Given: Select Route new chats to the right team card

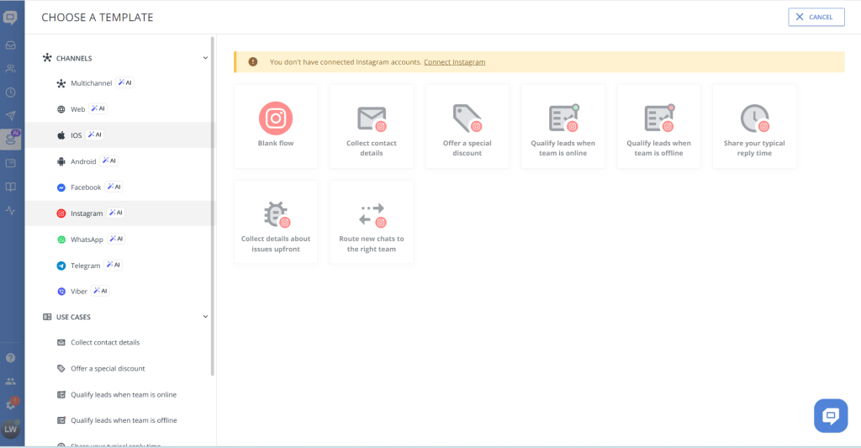Looking at the screenshot, I should click(371, 223).
